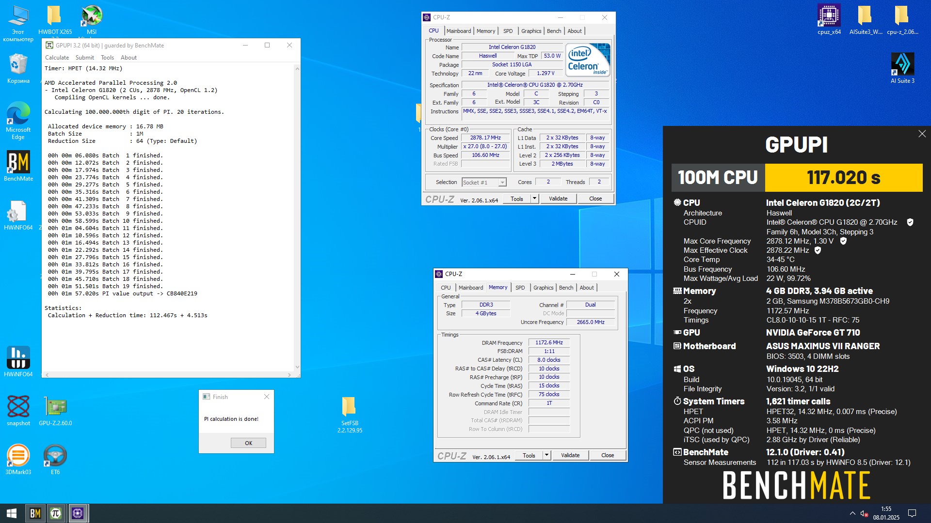
Task: Click the BenchMate taskbar icon
Action: tap(35, 513)
